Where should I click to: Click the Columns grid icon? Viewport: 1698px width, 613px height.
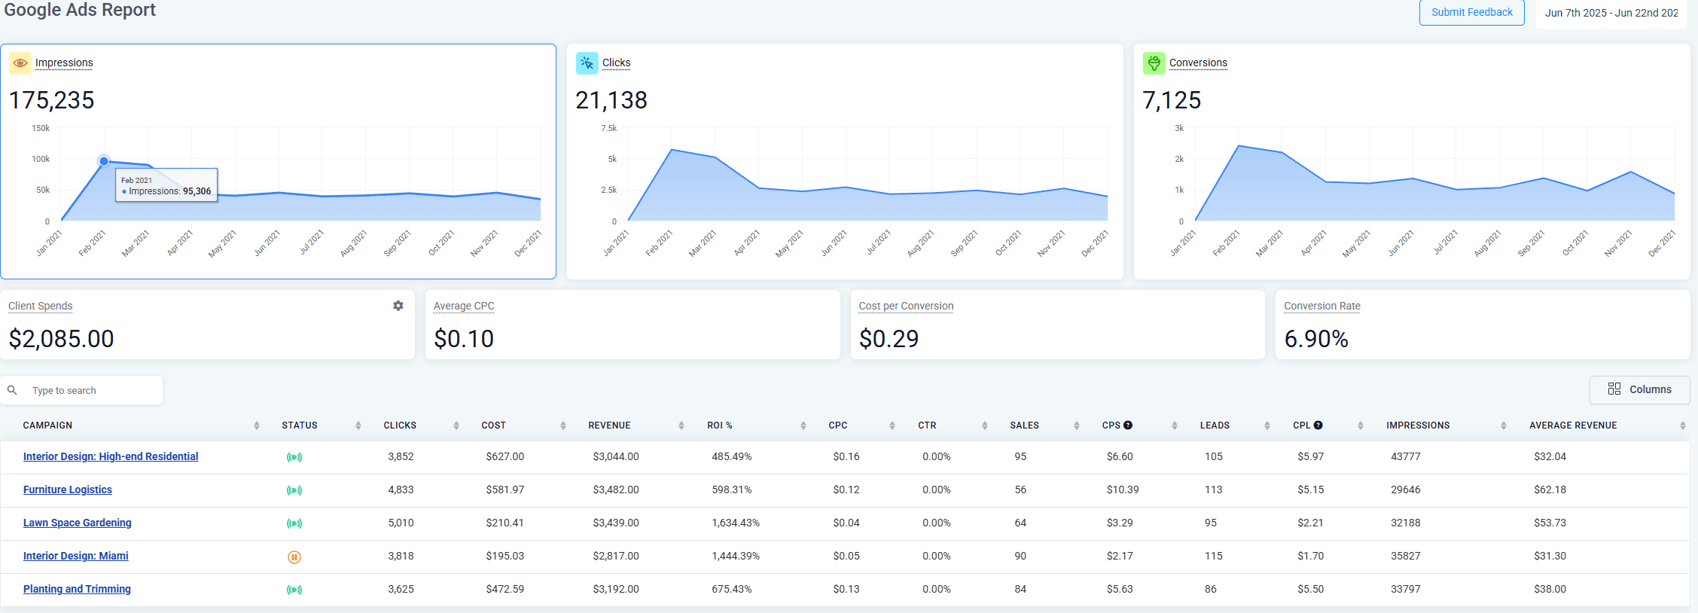coord(1614,389)
